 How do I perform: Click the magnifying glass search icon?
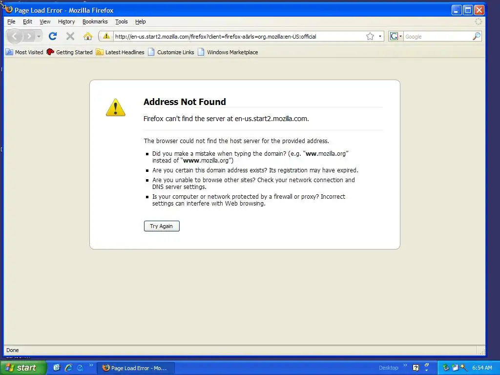point(477,36)
